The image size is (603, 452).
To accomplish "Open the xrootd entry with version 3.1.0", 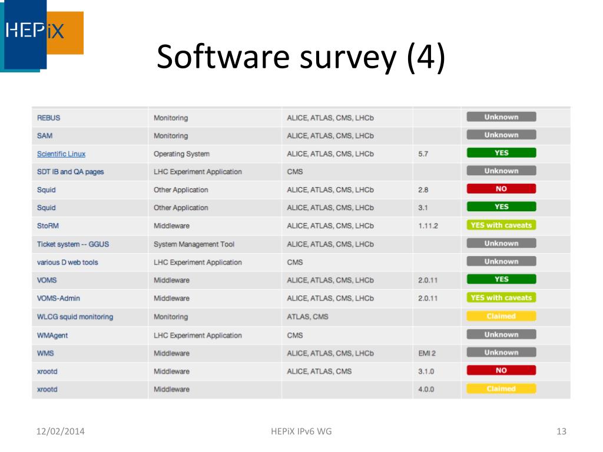I will [47, 371].
